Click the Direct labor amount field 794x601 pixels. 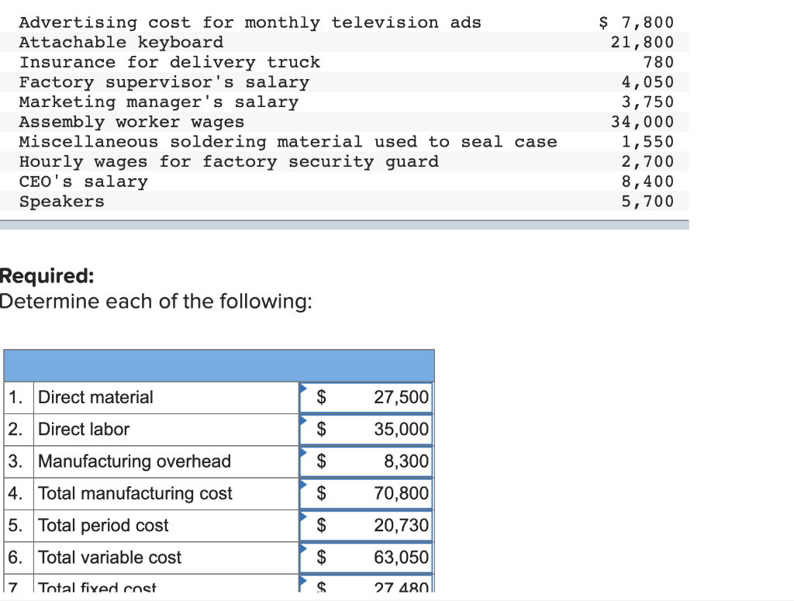pos(366,430)
